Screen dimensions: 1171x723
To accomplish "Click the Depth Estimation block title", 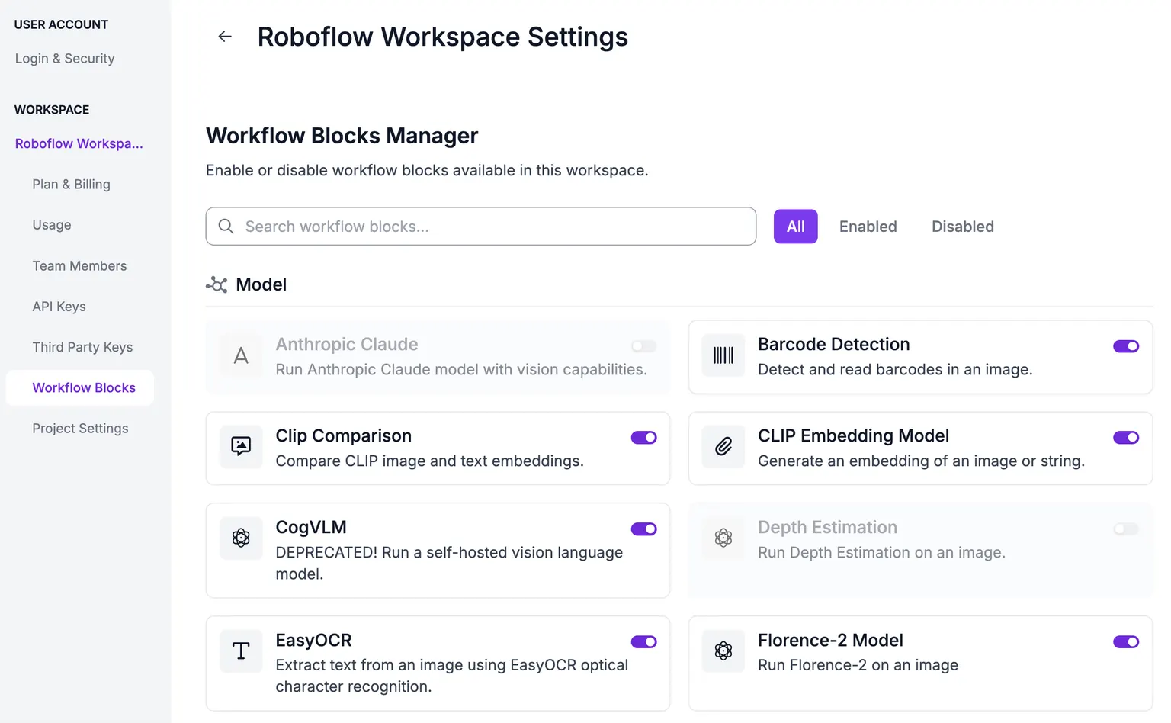I will pyautogui.click(x=828, y=528).
